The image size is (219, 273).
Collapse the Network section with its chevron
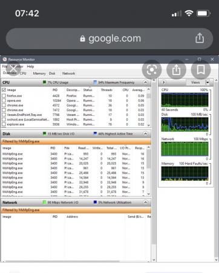pos(145,202)
